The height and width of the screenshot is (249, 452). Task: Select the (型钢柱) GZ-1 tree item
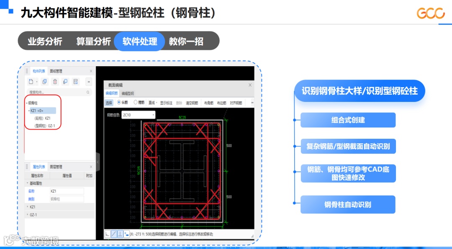tap(44, 126)
